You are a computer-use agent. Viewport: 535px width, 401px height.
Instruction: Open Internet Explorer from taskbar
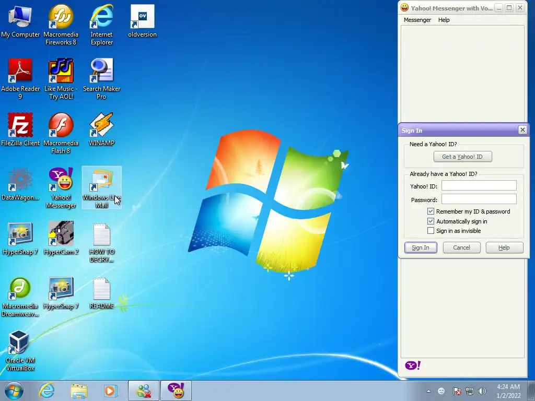point(46,391)
